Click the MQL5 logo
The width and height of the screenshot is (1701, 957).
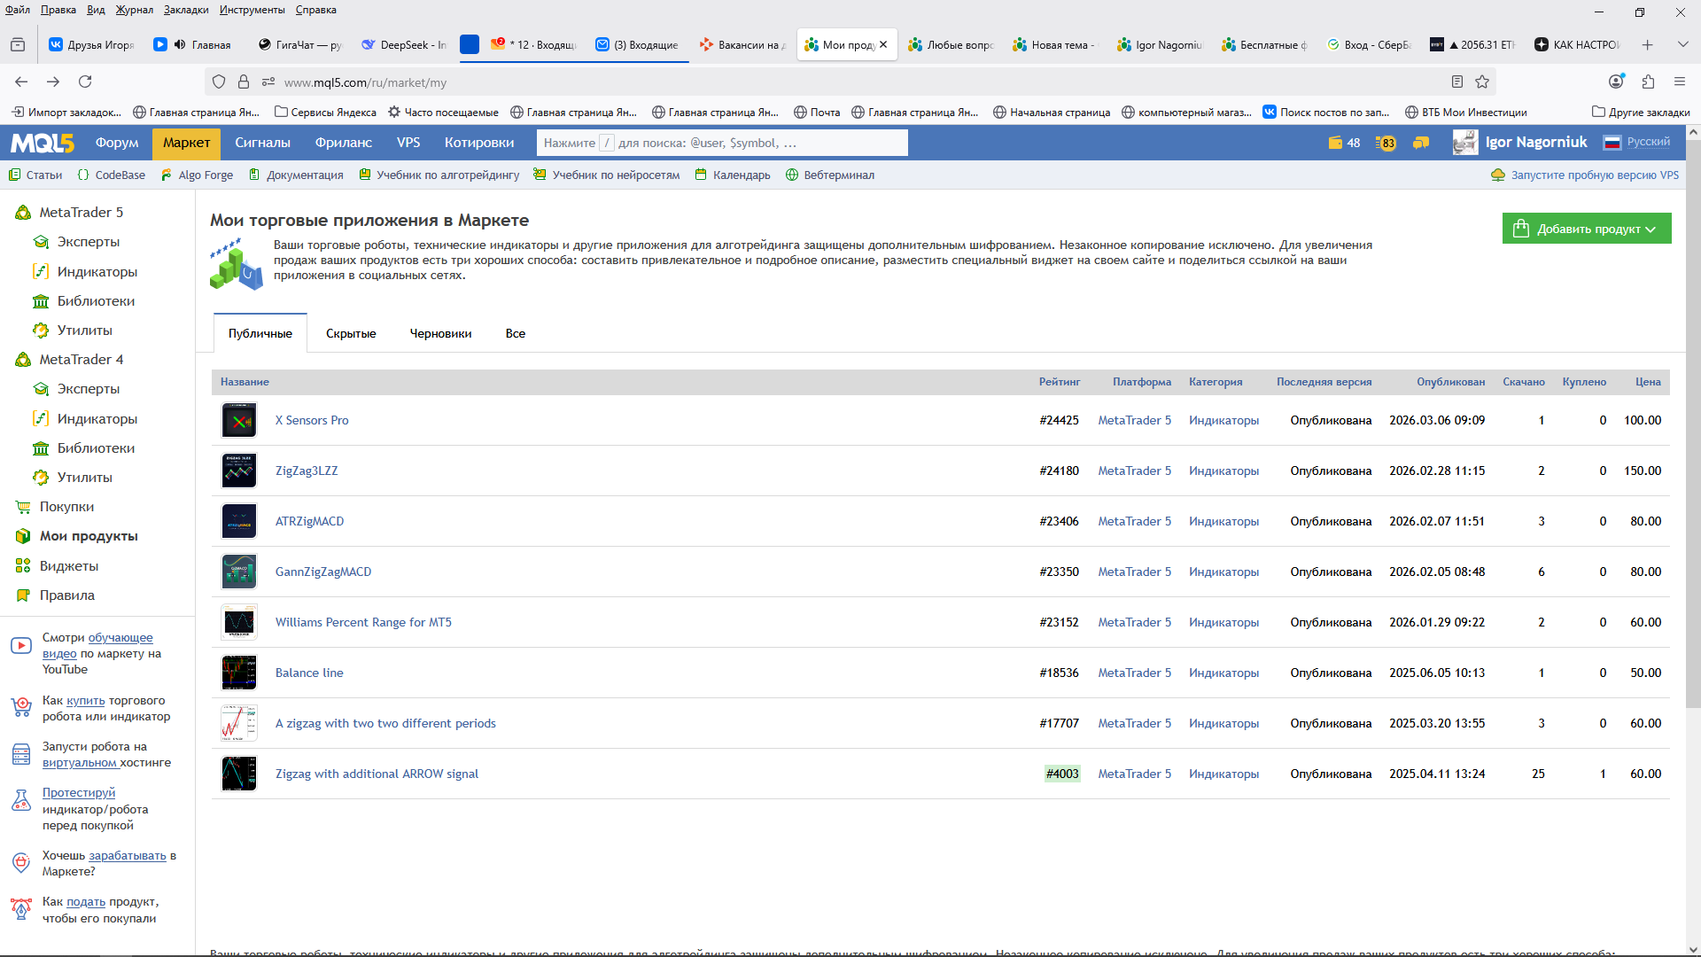click(42, 143)
